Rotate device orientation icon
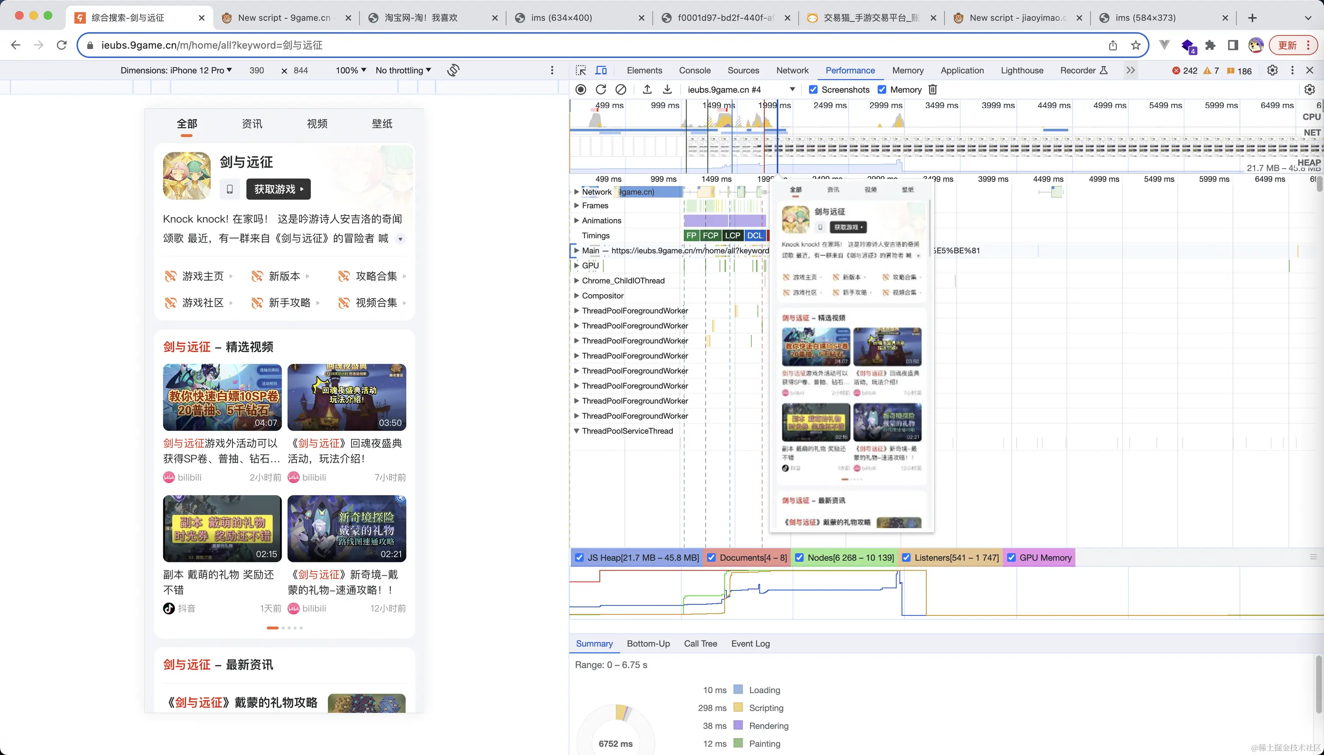This screenshot has height=755, width=1324. click(x=453, y=71)
